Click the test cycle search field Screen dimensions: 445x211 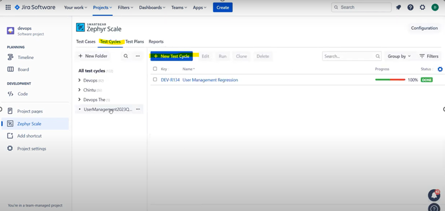(348, 56)
